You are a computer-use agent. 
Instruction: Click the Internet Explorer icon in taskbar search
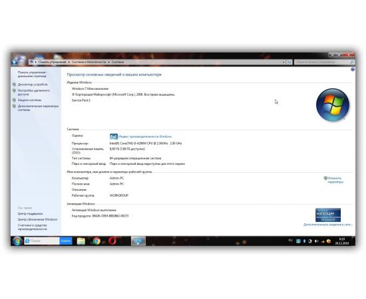tap(27, 241)
